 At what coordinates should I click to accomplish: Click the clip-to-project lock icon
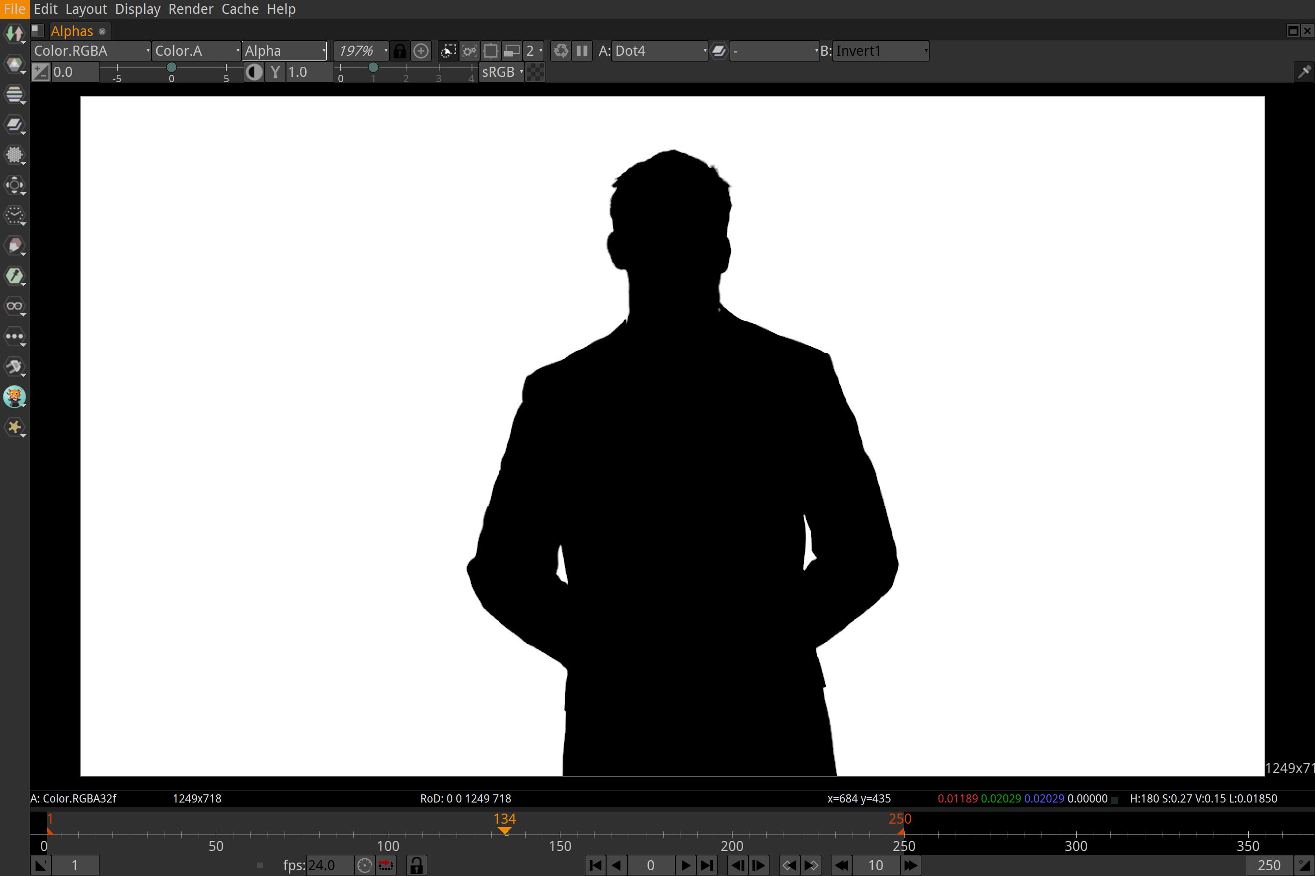click(x=399, y=51)
